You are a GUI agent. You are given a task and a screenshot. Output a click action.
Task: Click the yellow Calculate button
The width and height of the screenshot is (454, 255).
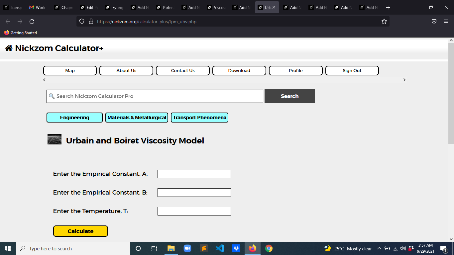pyautogui.click(x=80, y=231)
